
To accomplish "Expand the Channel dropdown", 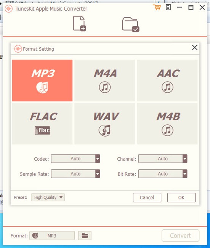I will click(163, 159).
